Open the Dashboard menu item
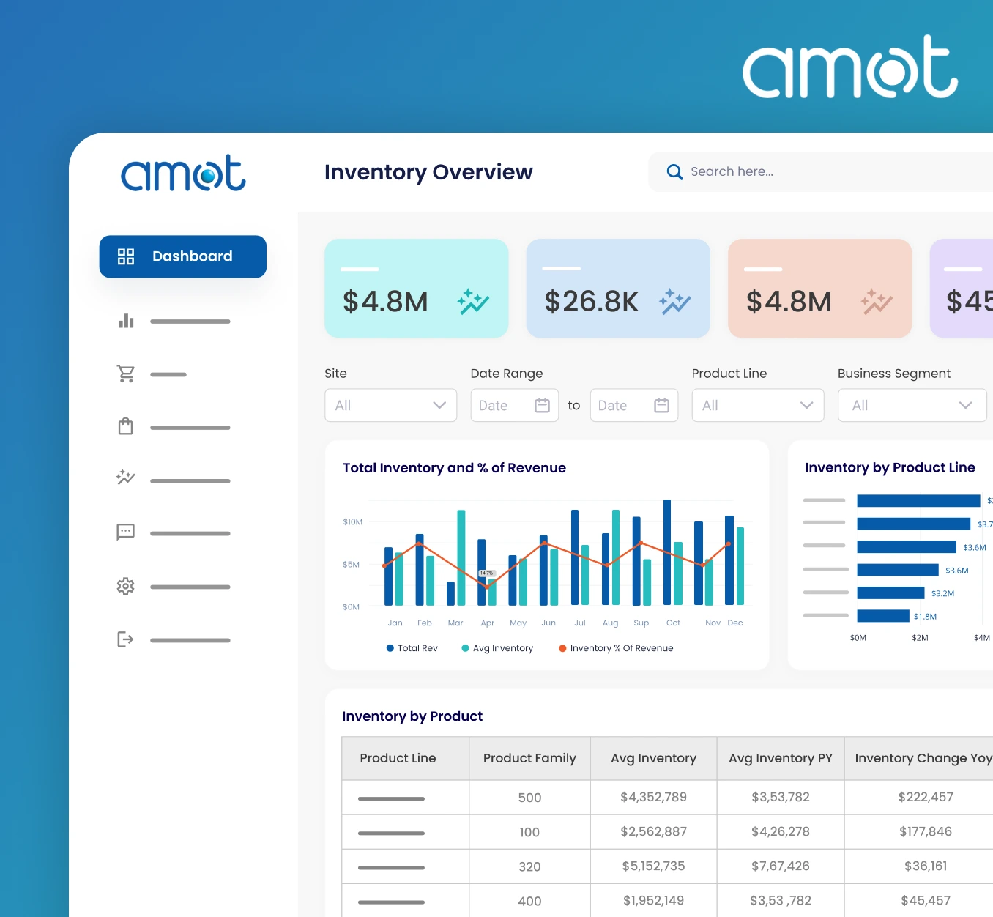Screen dimensions: 993x917 click(183, 256)
